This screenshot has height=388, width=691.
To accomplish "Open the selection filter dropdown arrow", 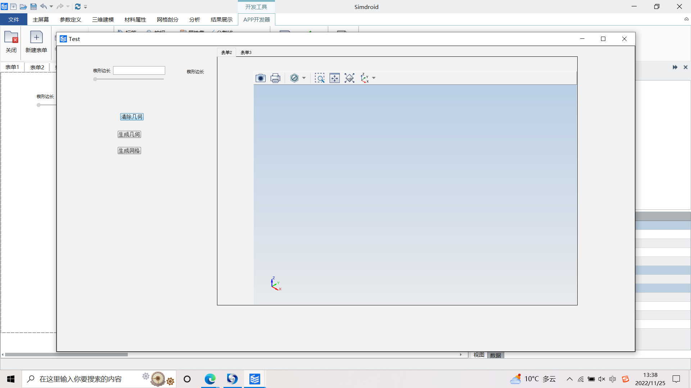I will click(304, 78).
